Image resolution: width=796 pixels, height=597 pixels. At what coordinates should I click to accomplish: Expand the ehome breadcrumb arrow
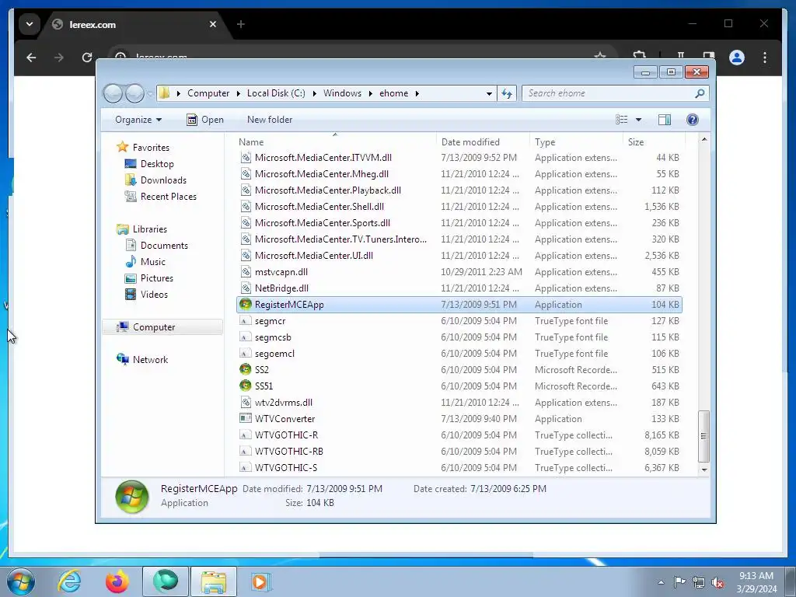click(x=417, y=93)
